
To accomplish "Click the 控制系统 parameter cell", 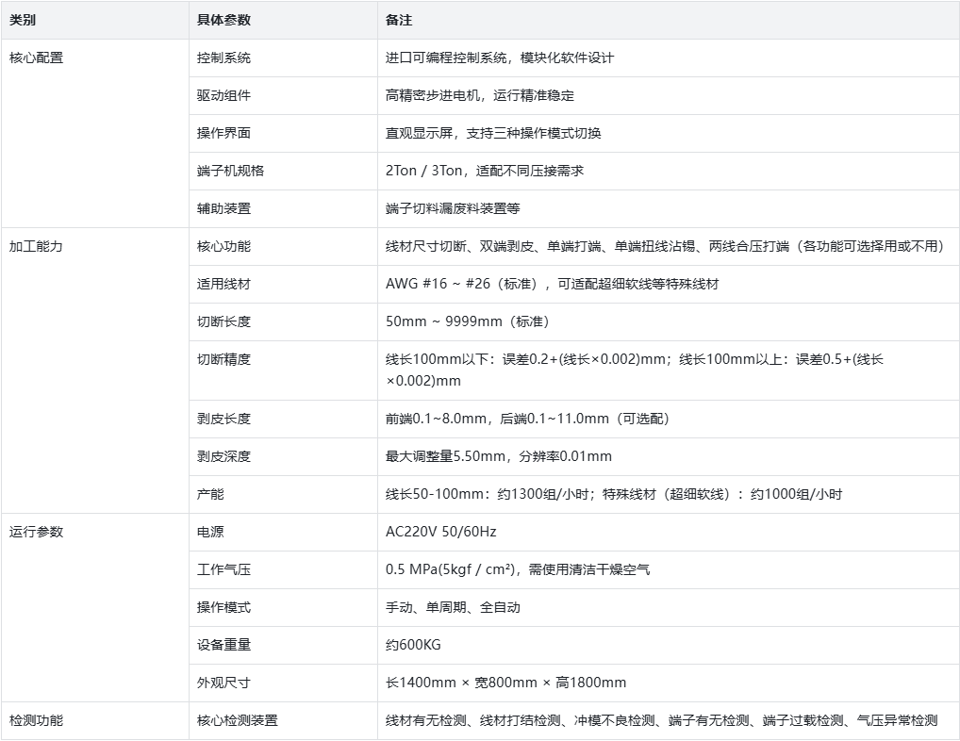I will pos(223,58).
